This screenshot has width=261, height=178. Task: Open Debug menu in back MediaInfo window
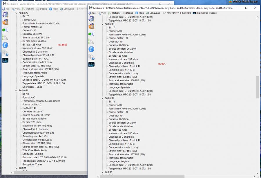point(41,9)
